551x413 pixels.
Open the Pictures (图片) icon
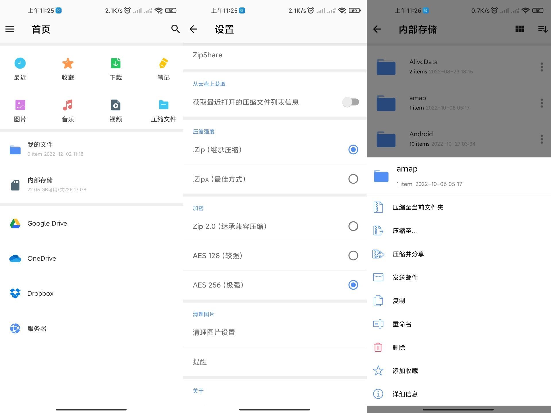[20, 105]
